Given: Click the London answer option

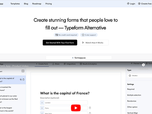Looking at the screenshot, I should [x=64, y=103].
